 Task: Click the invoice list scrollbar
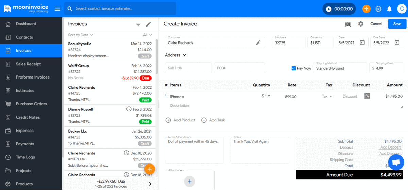157,57
